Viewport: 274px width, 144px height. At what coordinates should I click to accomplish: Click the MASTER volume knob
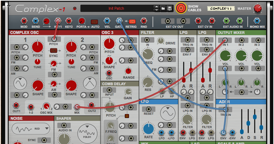tap(258, 8)
